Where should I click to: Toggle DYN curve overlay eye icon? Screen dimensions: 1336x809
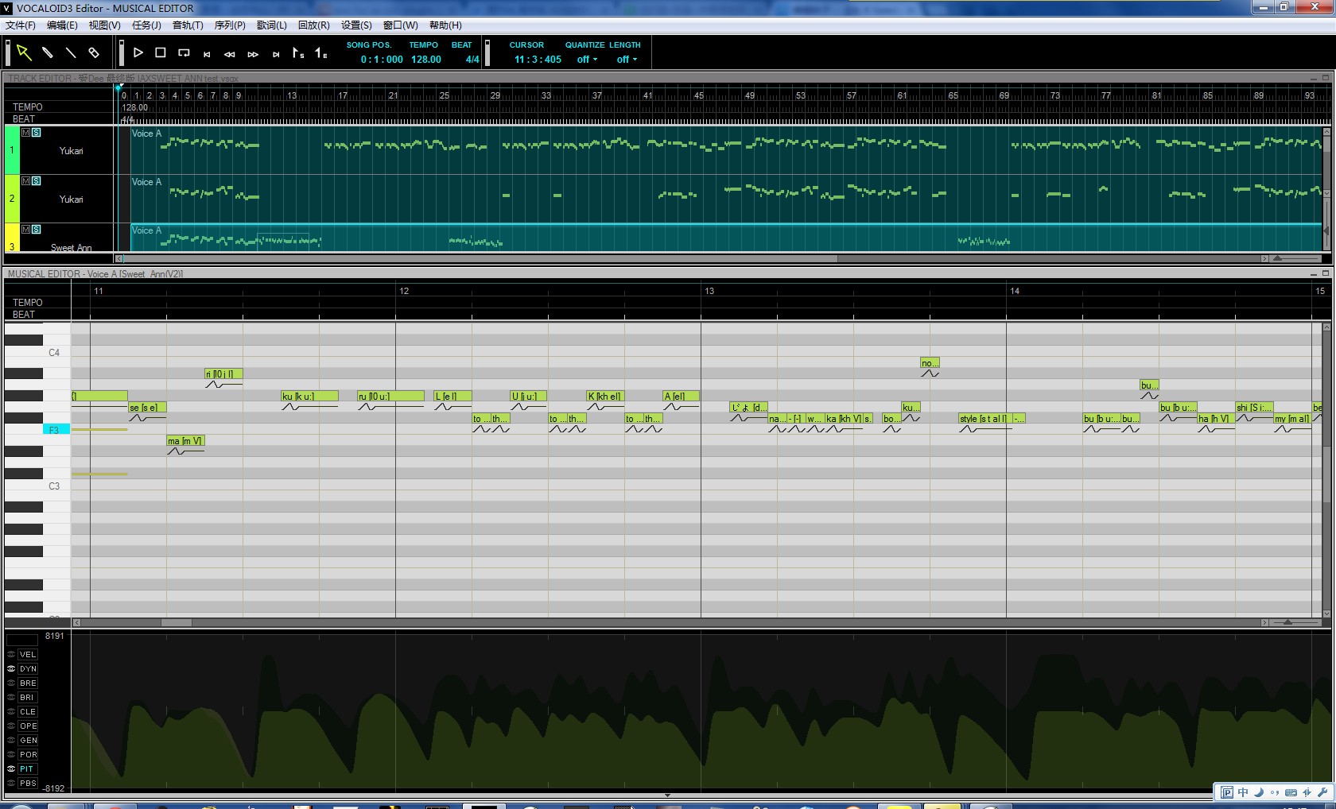point(11,669)
